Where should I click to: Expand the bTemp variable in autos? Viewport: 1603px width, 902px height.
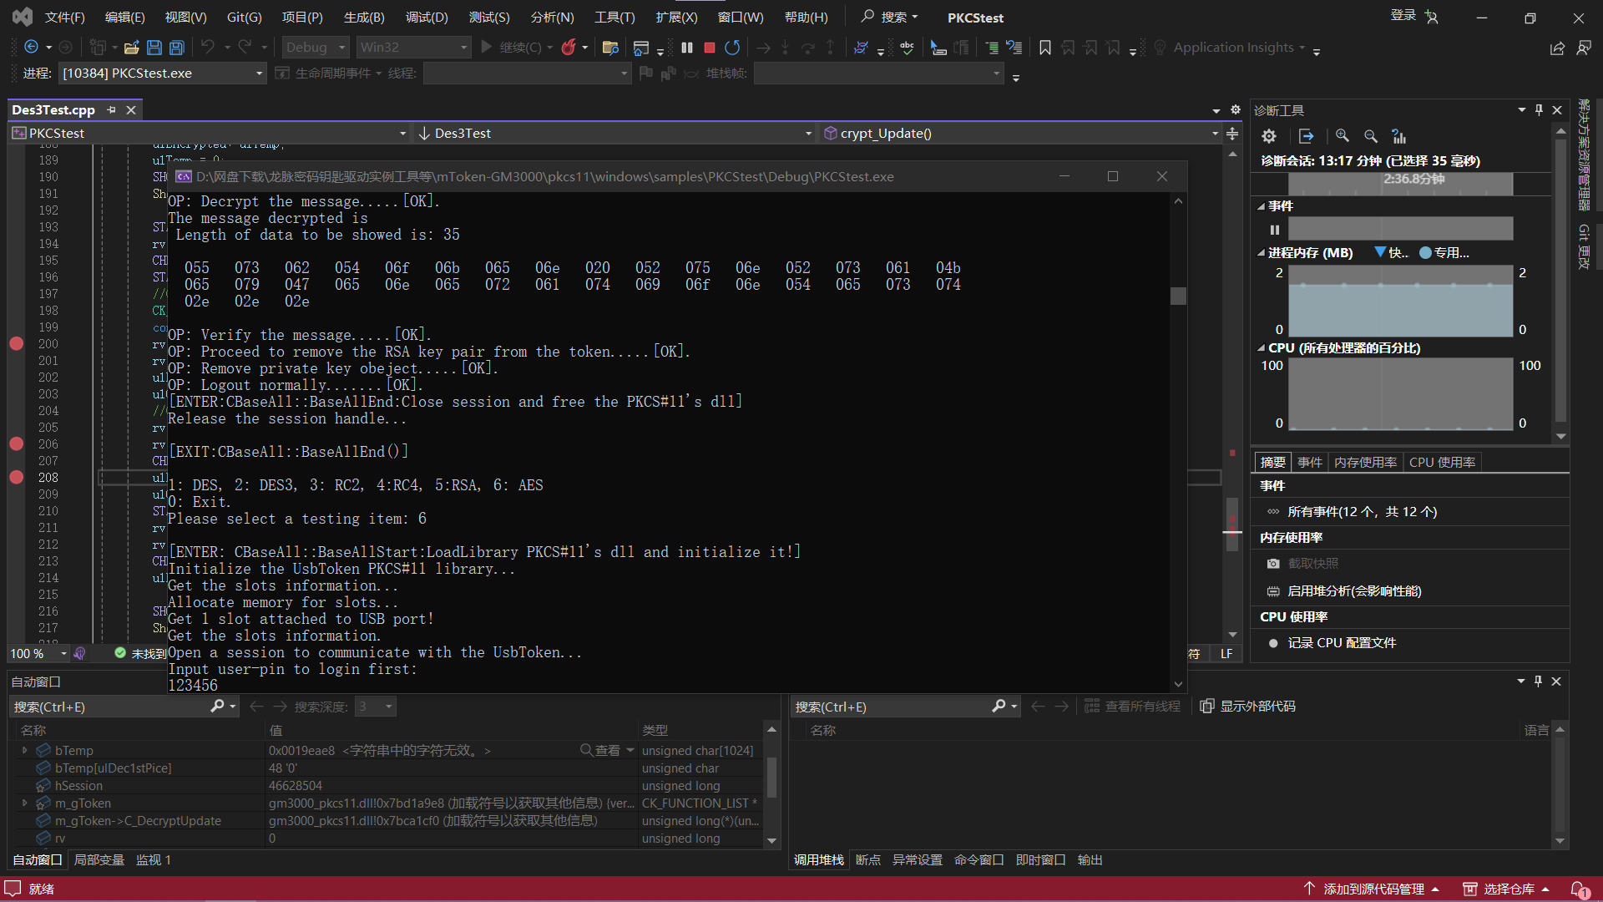(24, 750)
